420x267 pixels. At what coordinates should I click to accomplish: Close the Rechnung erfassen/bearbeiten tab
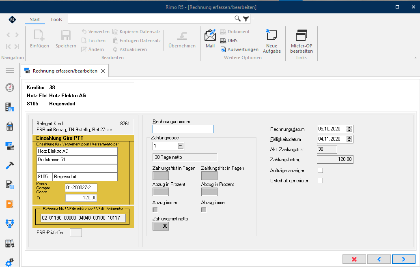(103, 71)
